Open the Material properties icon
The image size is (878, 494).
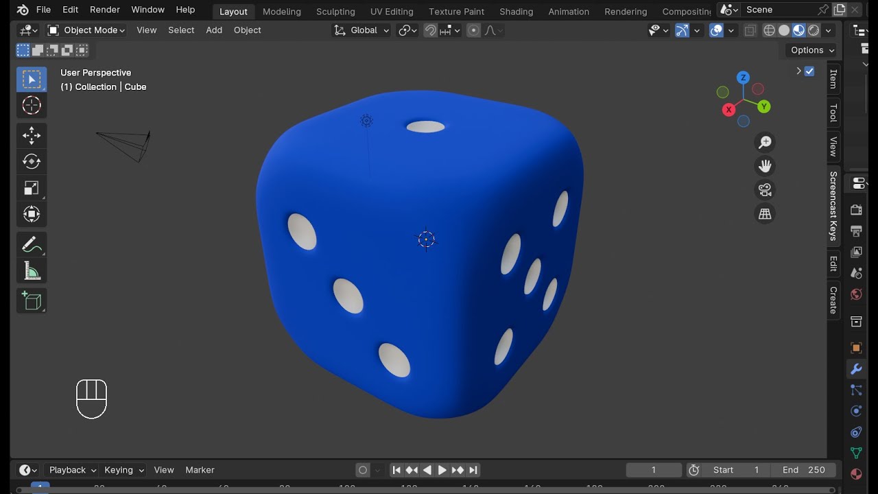point(856,474)
